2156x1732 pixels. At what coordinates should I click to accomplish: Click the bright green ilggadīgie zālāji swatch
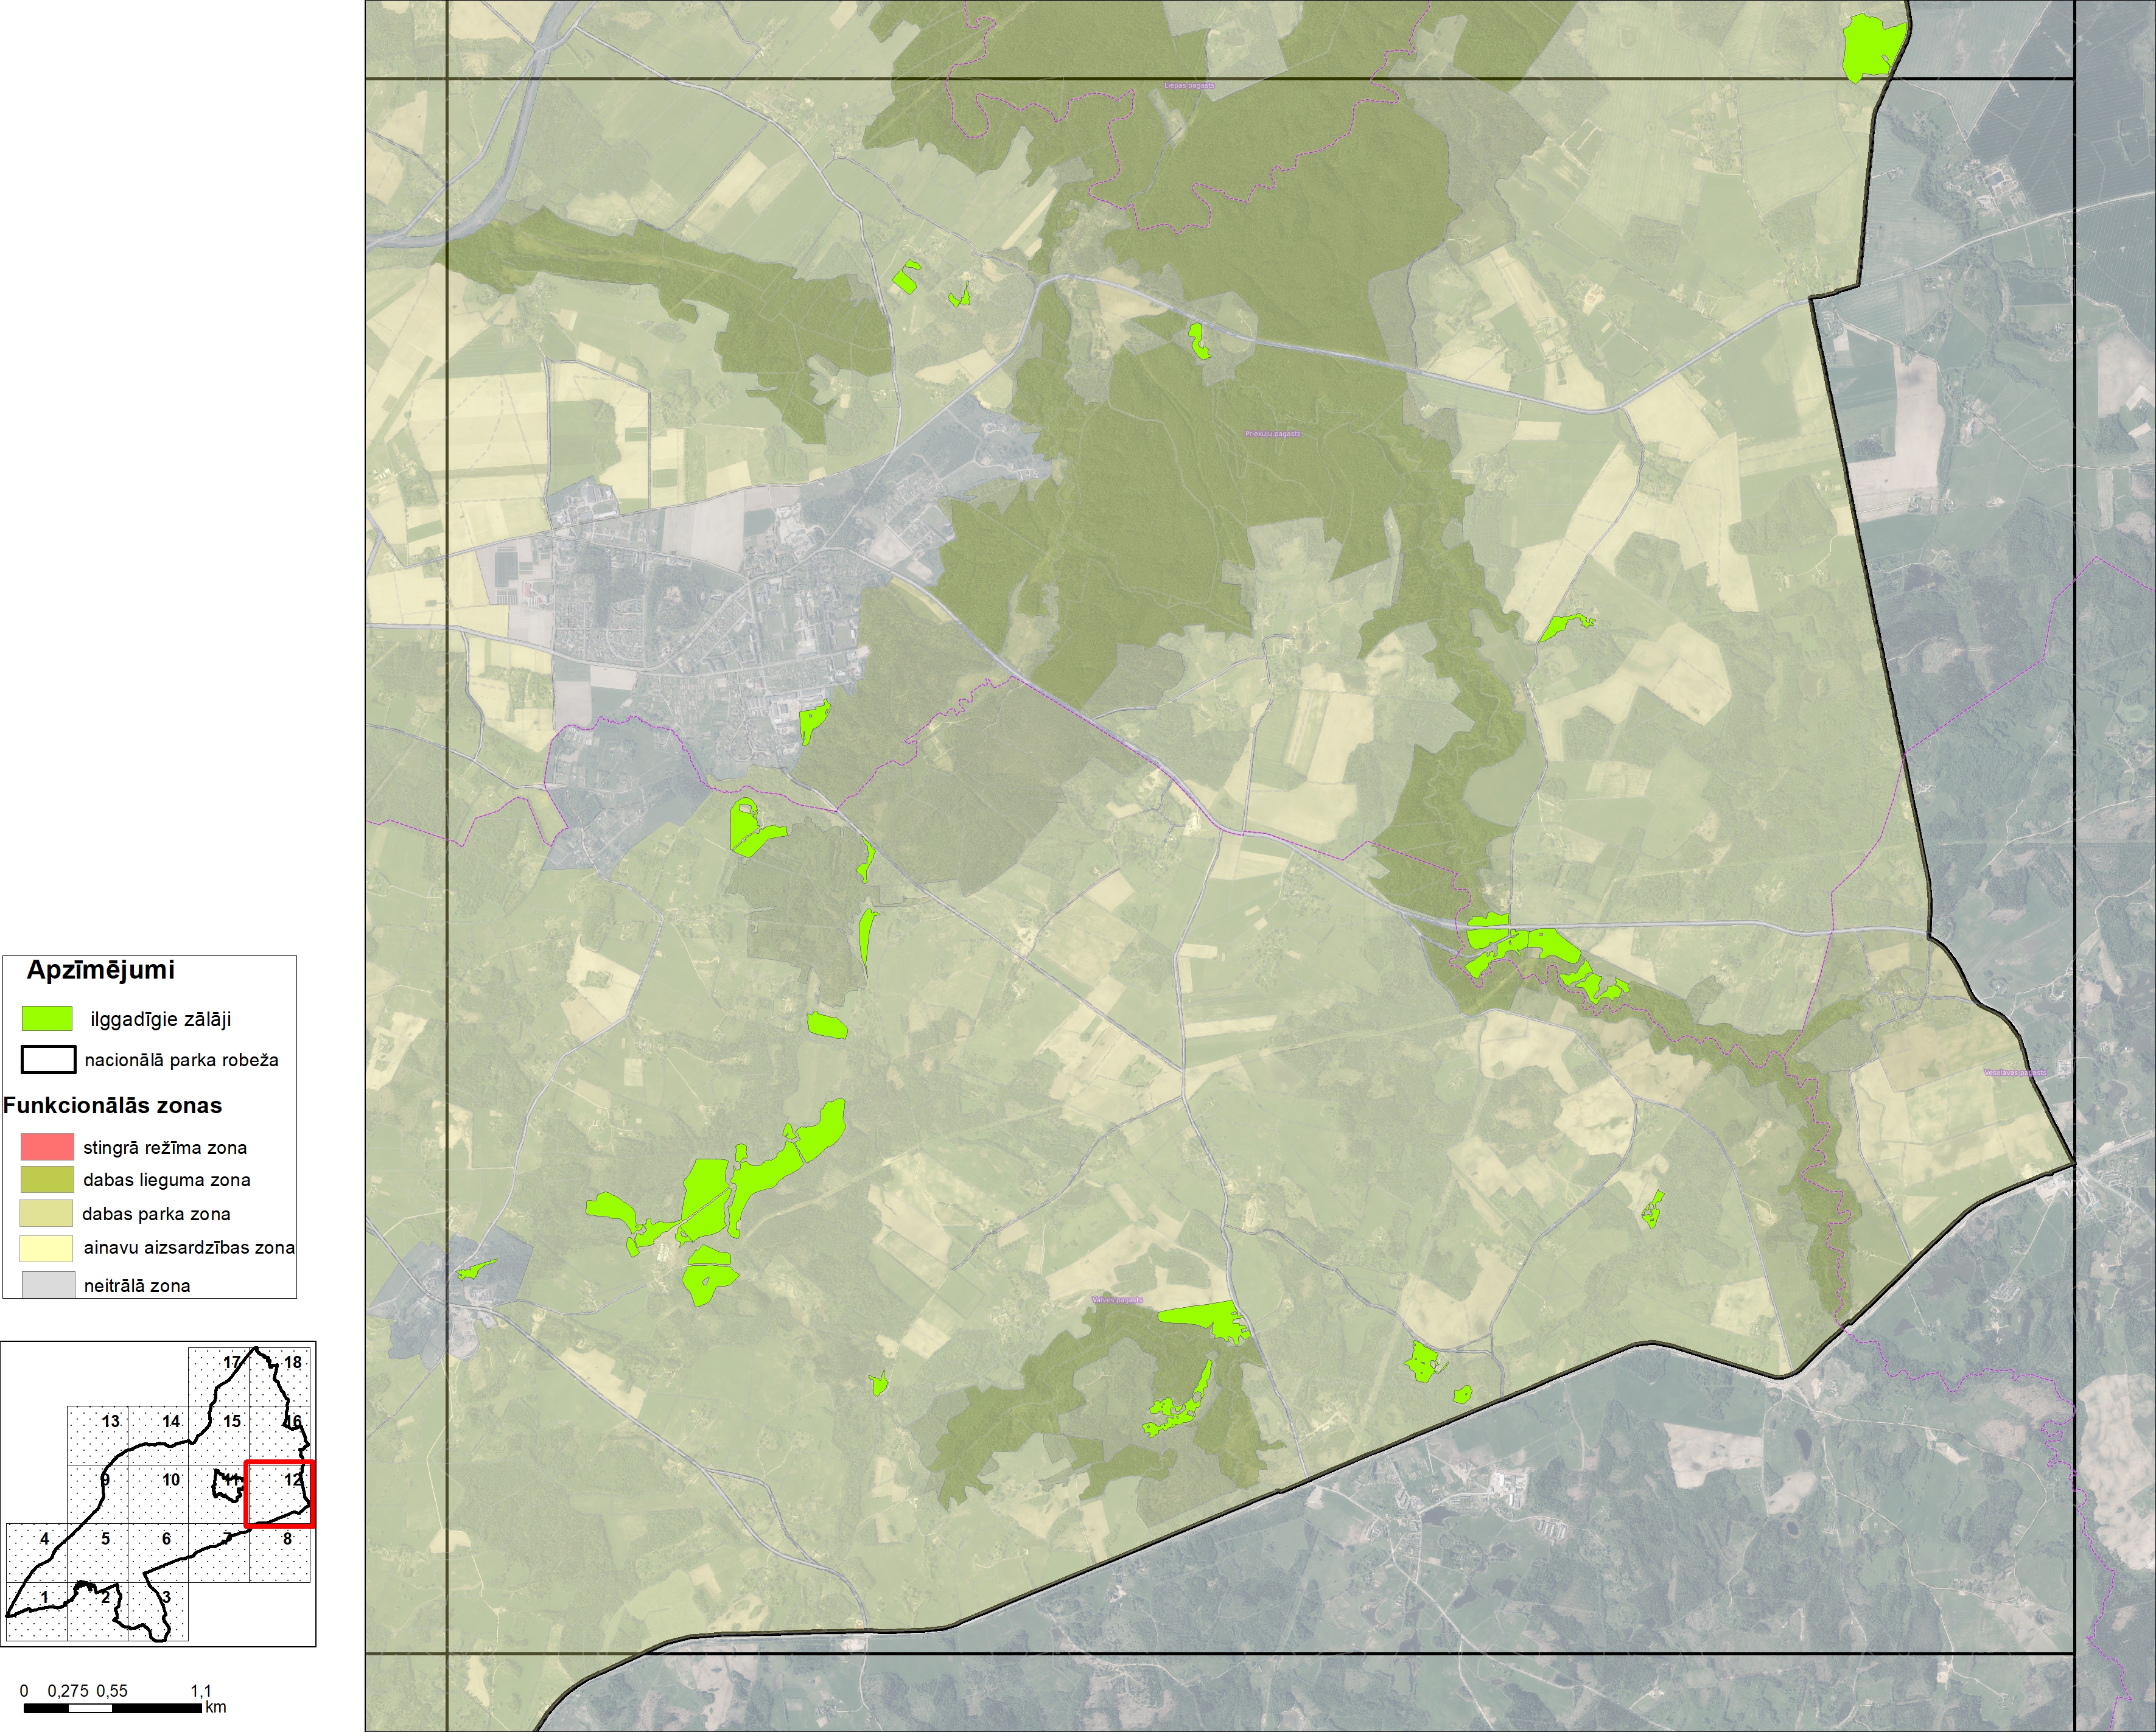coord(47,1018)
